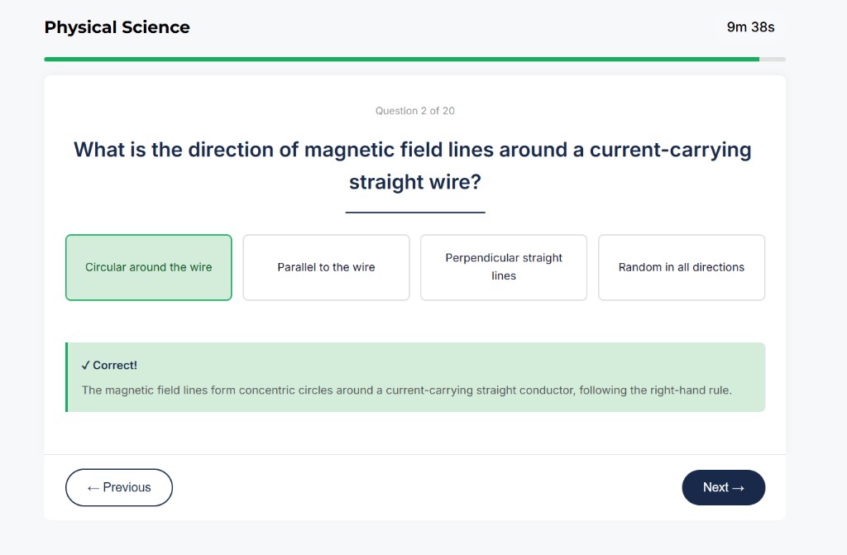Click the Next button
The width and height of the screenshot is (847, 555).
(723, 487)
